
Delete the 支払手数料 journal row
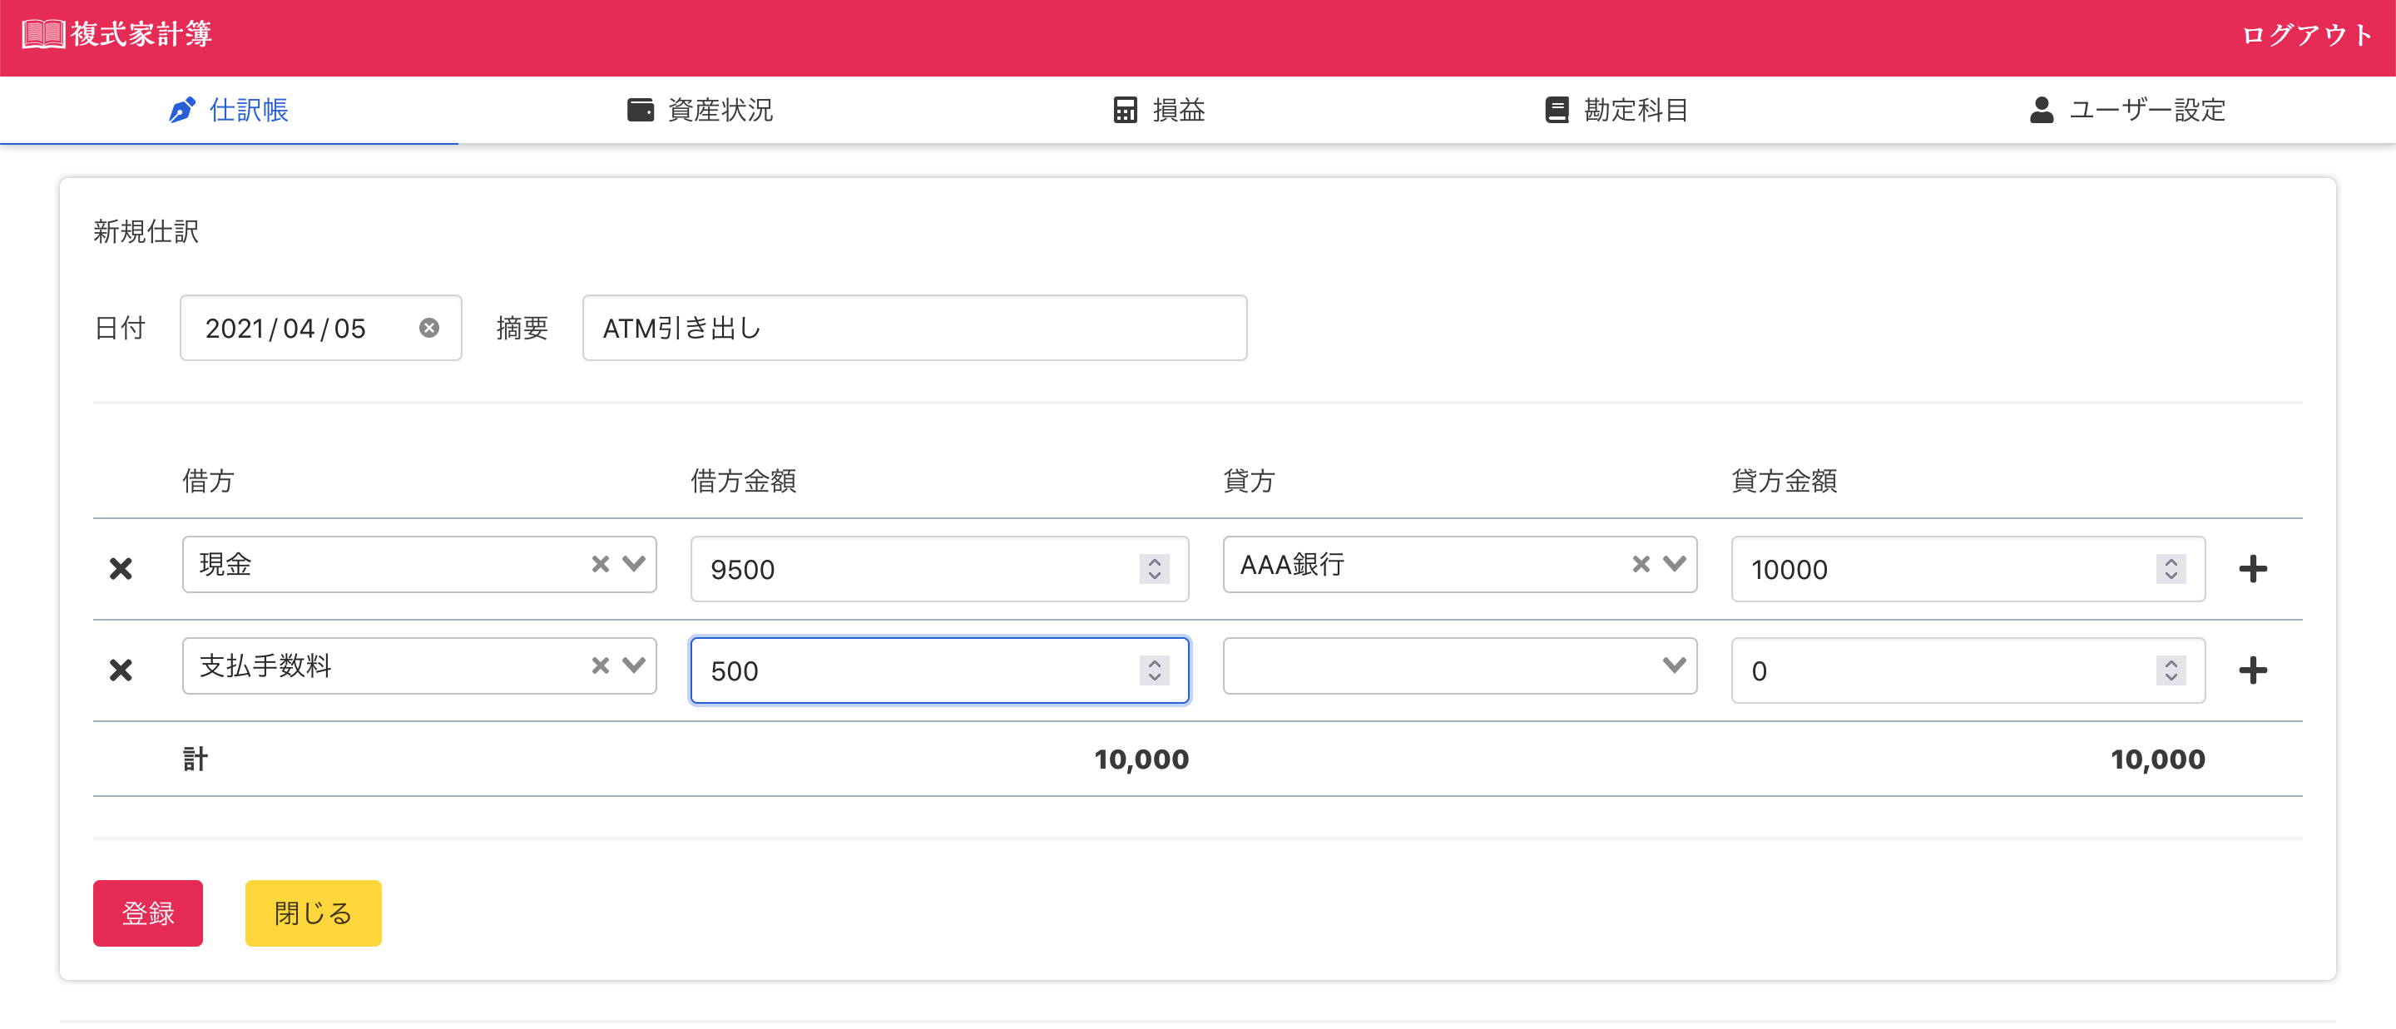tap(121, 670)
